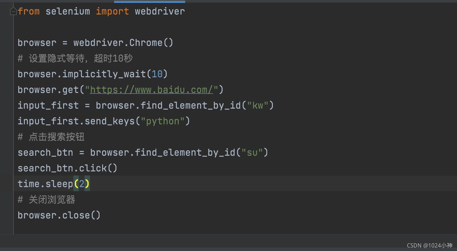Click 'find_element_by_id' on the input_first line
457x251 pixels.
click(191, 105)
